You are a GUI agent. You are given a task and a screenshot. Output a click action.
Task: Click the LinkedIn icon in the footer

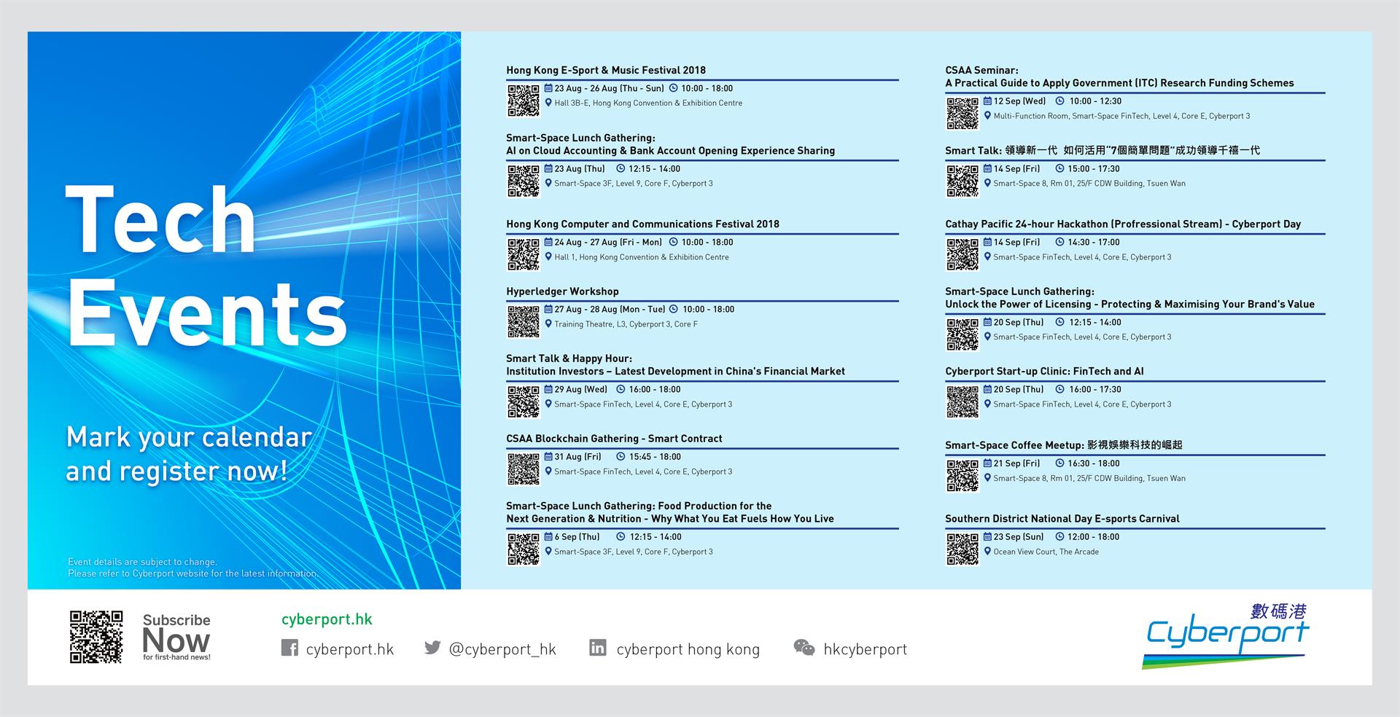[x=598, y=648]
